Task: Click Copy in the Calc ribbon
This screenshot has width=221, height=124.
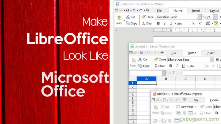Action: (144, 66)
